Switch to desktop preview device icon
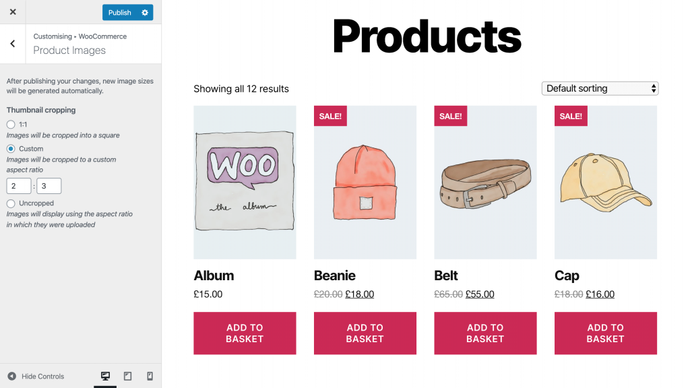The image size is (690, 388). point(105,376)
